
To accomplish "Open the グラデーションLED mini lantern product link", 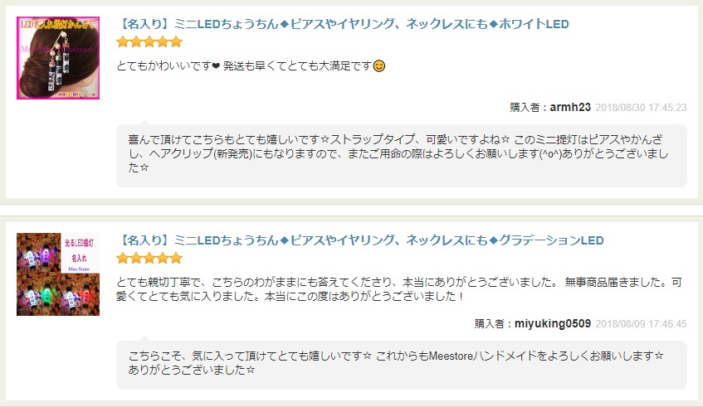I will coord(360,240).
